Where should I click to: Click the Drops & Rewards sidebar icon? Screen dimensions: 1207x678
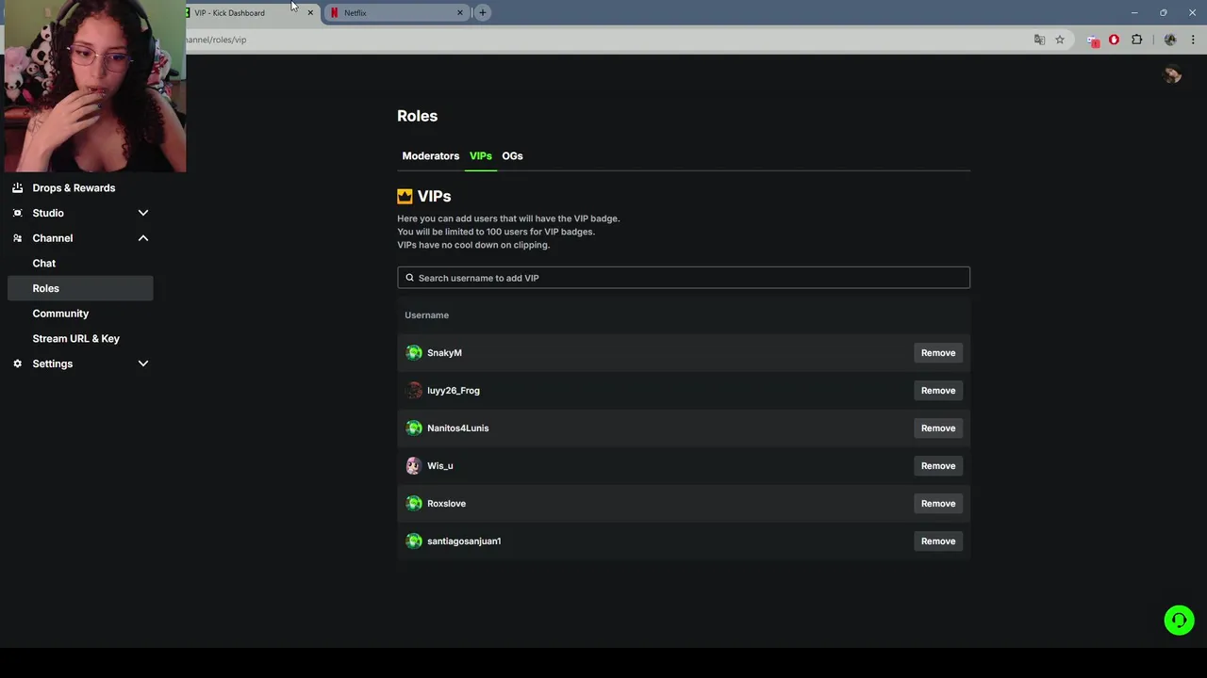coord(18,187)
